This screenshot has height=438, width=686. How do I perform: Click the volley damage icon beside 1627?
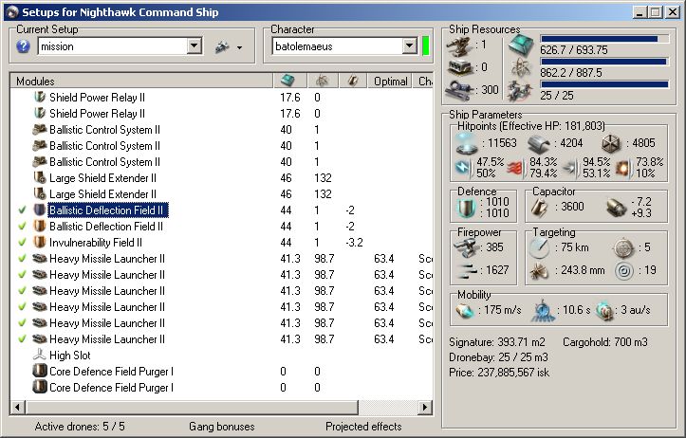click(466, 271)
